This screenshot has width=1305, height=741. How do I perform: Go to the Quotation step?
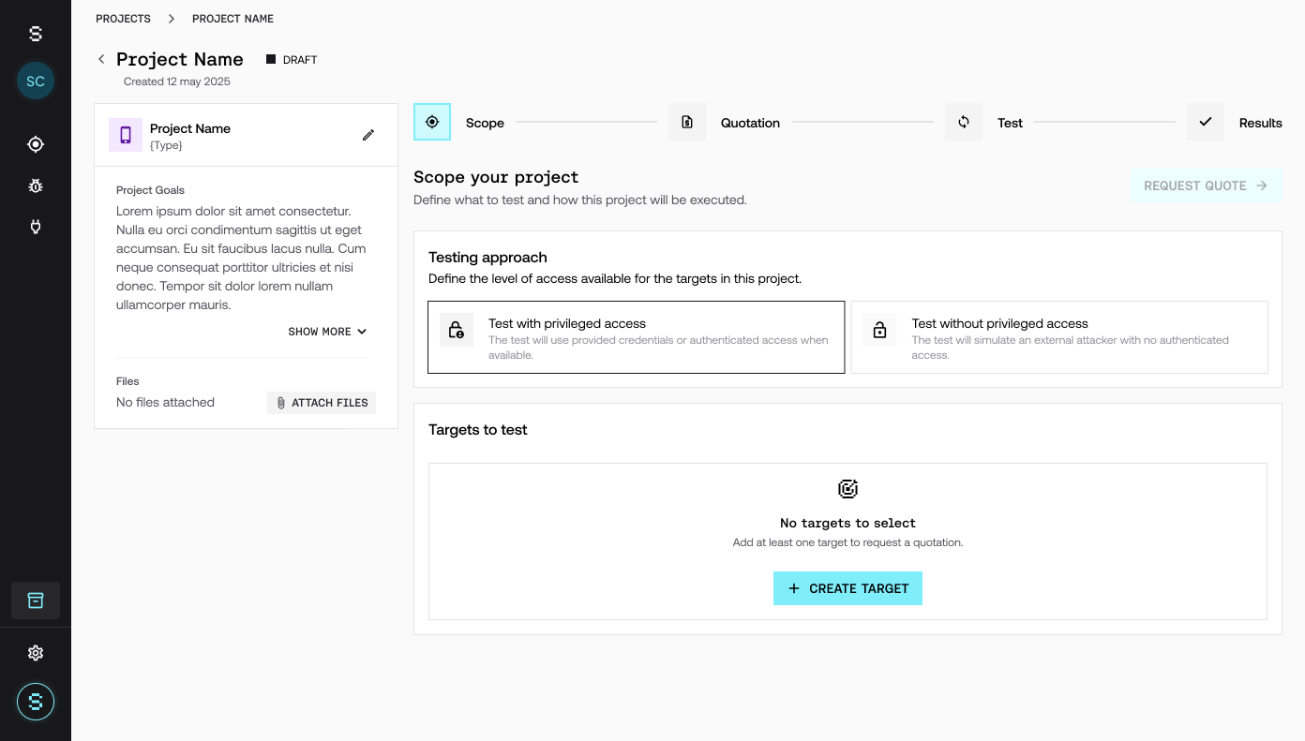pyautogui.click(x=725, y=123)
